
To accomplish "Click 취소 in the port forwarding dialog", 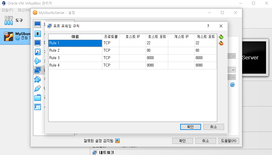I will tap(214, 127).
